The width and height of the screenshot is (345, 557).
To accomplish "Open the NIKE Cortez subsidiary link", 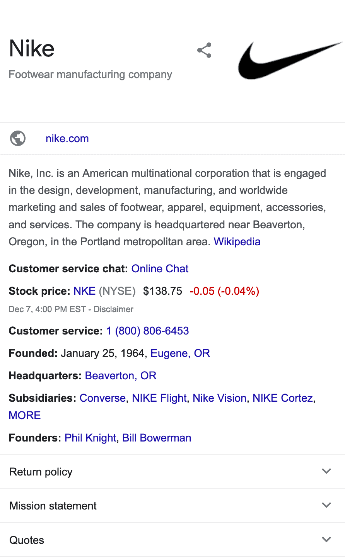I will click(282, 398).
